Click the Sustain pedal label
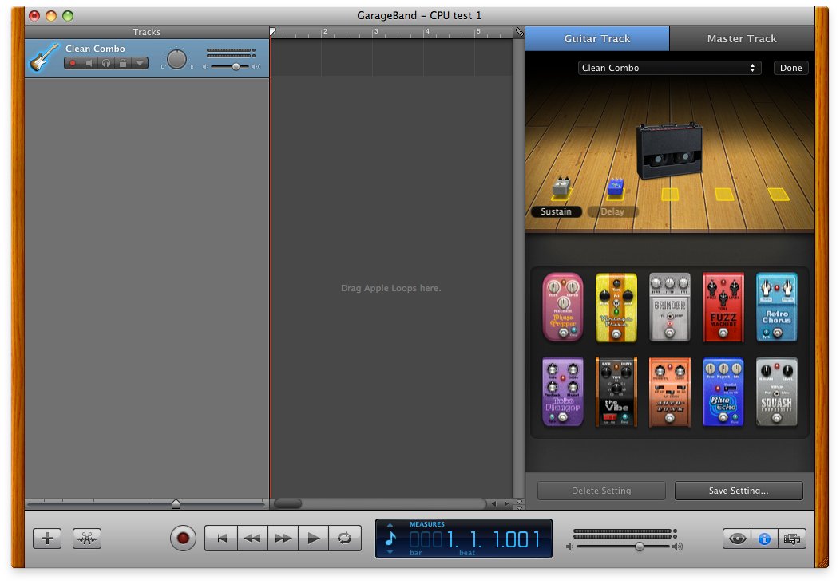The width and height of the screenshot is (840, 584). [556, 211]
